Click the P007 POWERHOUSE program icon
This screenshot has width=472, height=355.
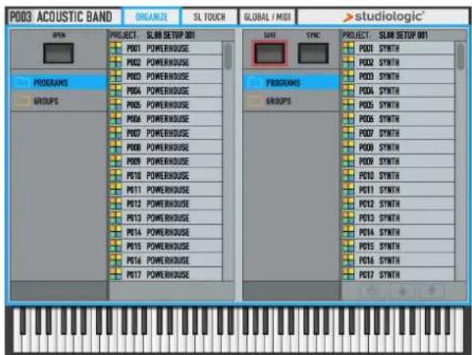pos(116,133)
